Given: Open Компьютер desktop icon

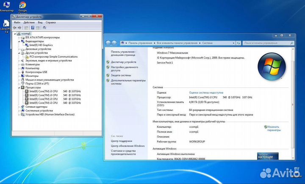Looking at the screenshot, I should [6, 6].
